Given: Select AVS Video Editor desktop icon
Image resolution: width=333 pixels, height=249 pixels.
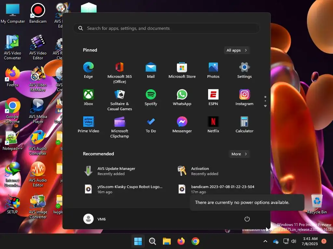Looking at the screenshot, I should click(x=38, y=47).
